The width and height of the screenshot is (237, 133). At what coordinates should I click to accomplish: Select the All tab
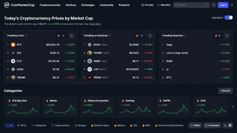pos(9,125)
